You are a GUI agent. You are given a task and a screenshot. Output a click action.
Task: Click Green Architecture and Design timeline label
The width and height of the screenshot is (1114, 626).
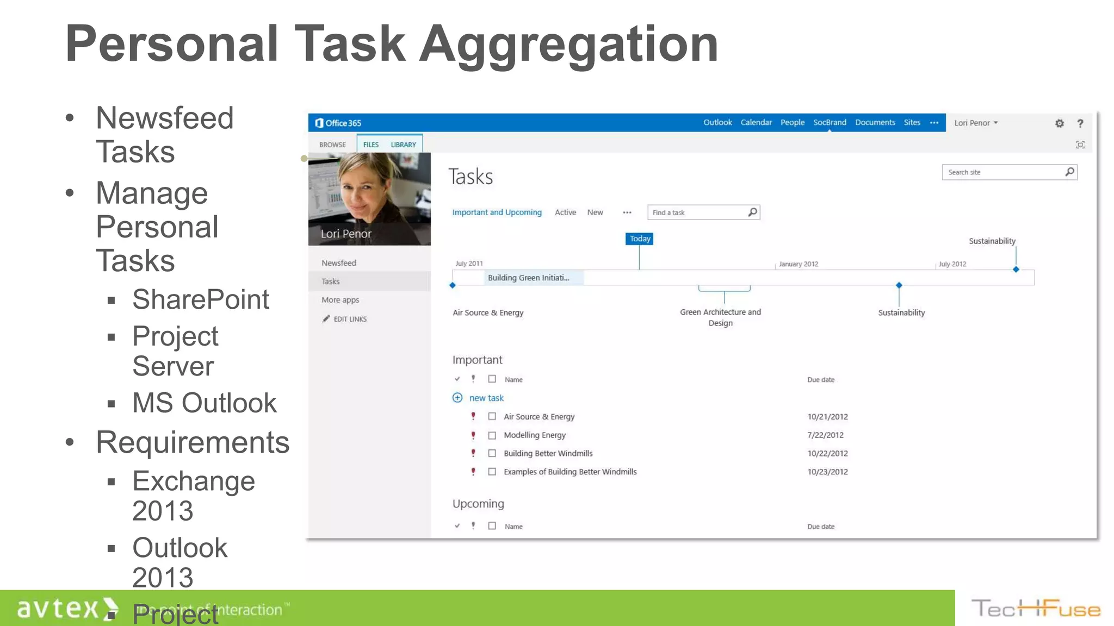coord(720,317)
